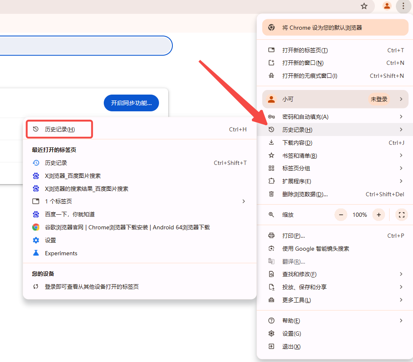Select 打开新的标签页 menu item
This screenshot has width=413, height=362.
(x=335, y=50)
